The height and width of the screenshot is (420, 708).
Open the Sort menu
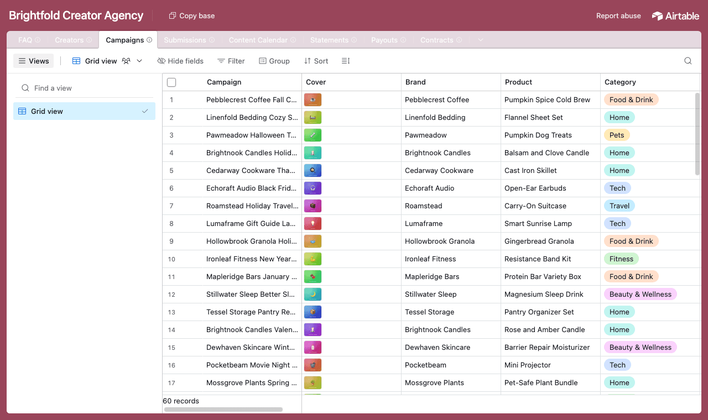pyautogui.click(x=316, y=61)
